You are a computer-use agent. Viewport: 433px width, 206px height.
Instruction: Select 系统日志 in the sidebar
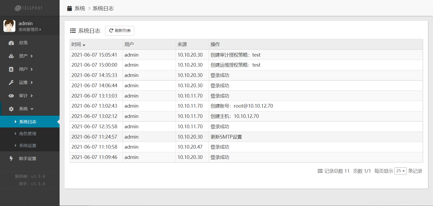point(30,122)
